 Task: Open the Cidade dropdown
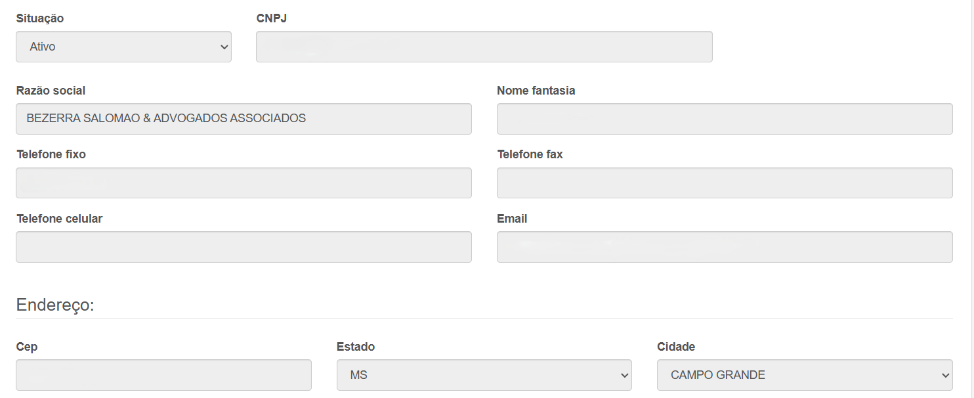coord(804,374)
